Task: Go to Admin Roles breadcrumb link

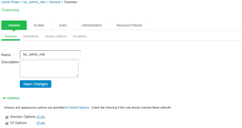Action: tap(10, 2)
